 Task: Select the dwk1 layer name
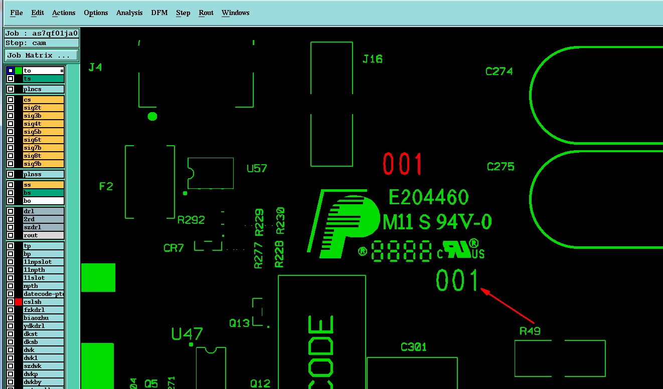(44, 358)
